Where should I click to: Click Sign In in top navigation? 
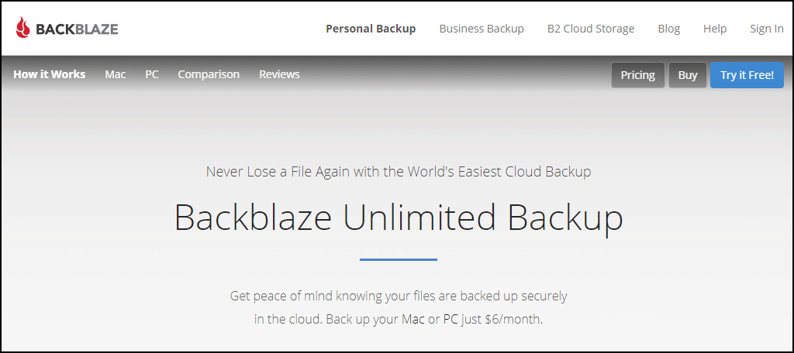(767, 29)
